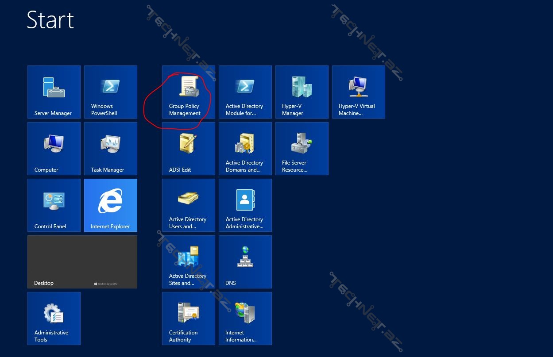Open the Administrative Tools tile

54,319
